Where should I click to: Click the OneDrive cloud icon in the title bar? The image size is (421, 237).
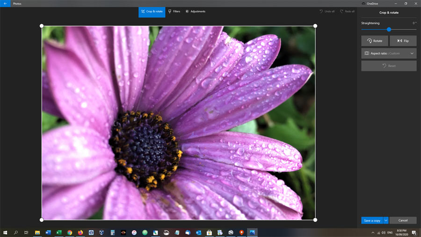point(363,3)
